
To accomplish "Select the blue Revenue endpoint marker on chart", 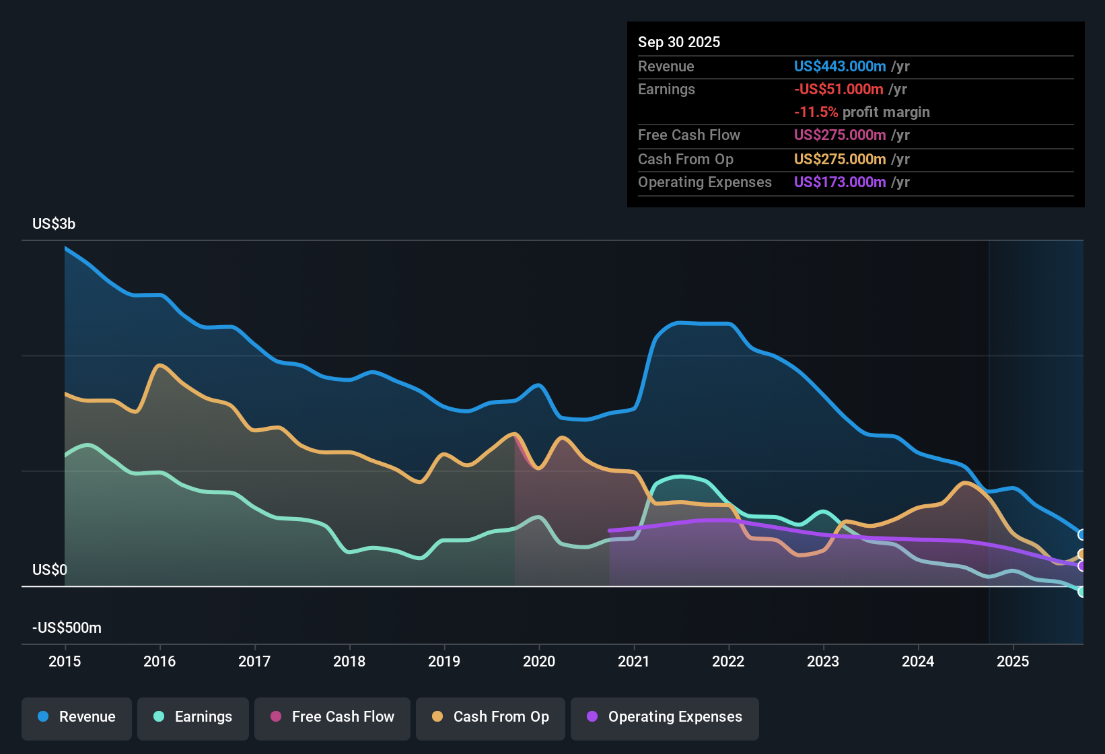I will pos(1081,534).
